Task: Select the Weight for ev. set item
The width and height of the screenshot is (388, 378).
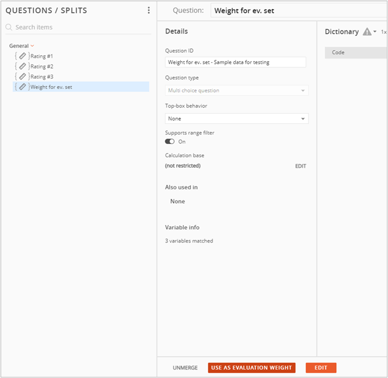Action: pos(51,87)
